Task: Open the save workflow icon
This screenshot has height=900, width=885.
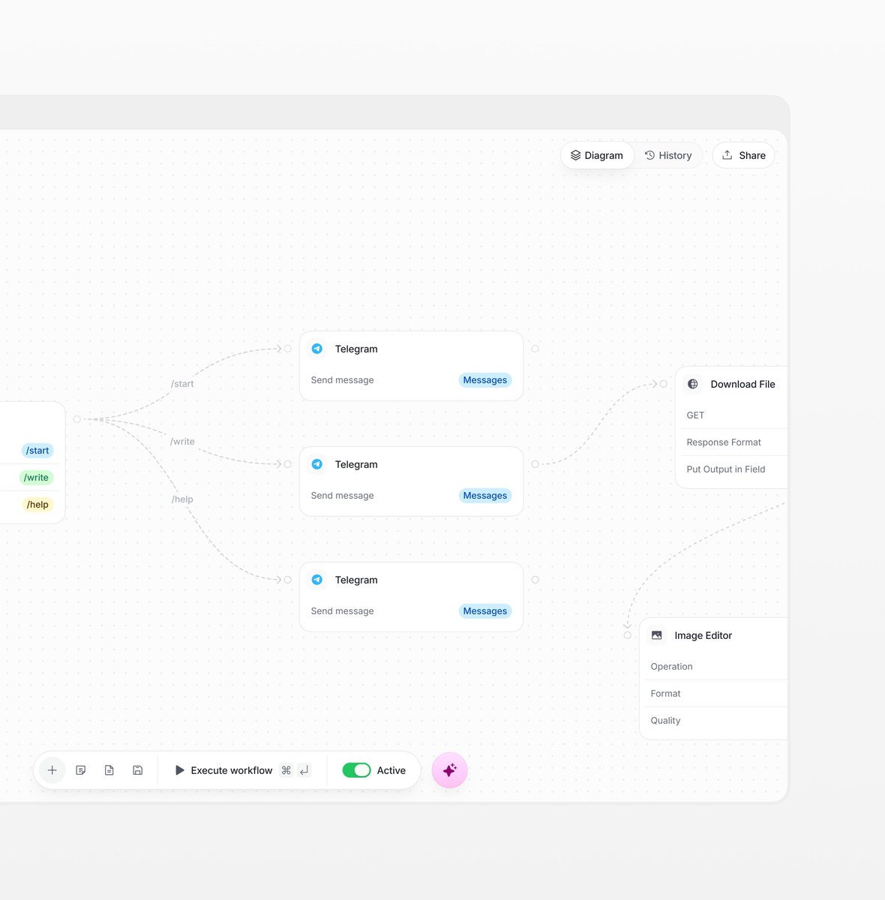Action: coord(137,770)
